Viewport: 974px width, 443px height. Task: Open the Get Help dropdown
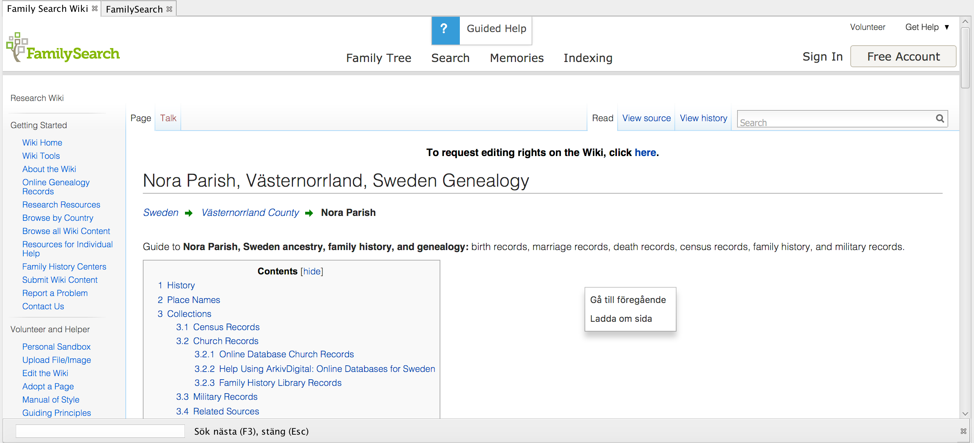coord(926,27)
